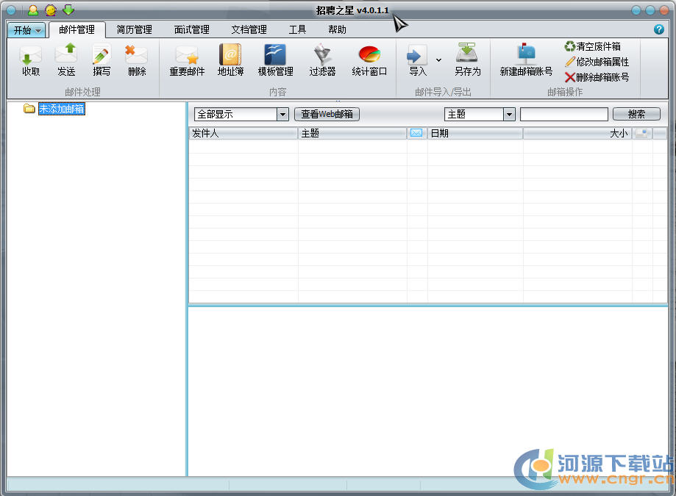Open the 地址簿 address book
Image resolution: width=676 pixels, height=496 pixels.
coord(230,57)
